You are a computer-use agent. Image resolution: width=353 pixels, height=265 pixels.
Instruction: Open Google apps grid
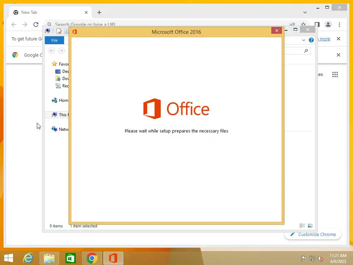(335, 75)
